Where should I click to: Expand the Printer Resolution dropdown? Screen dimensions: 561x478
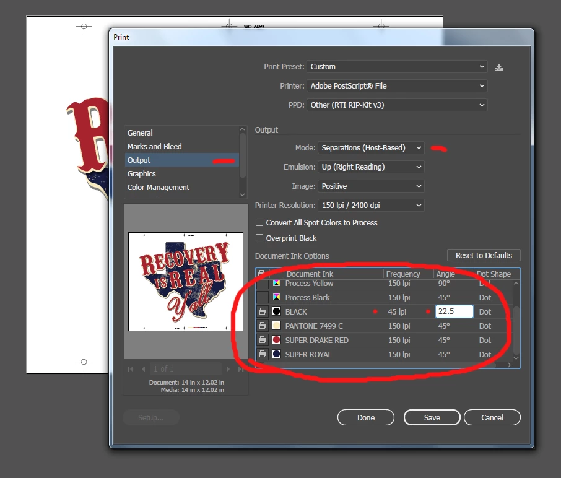pyautogui.click(x=371, y=206)
